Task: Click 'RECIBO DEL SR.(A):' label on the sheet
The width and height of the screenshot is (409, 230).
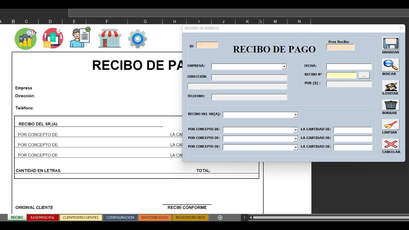Action: point(38,124)
